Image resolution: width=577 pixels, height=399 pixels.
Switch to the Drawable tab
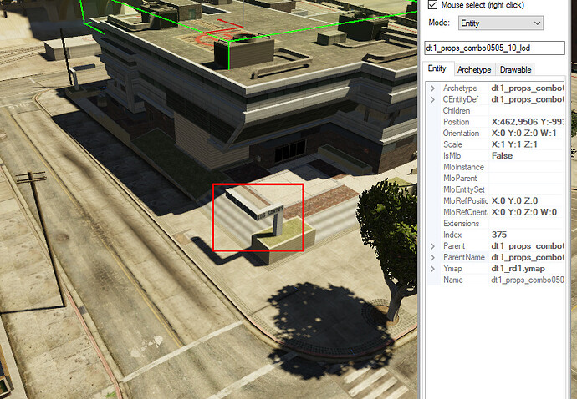point(515,70)
